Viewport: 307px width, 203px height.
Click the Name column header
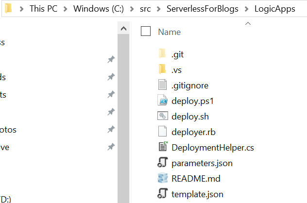(x=170, y=32)
